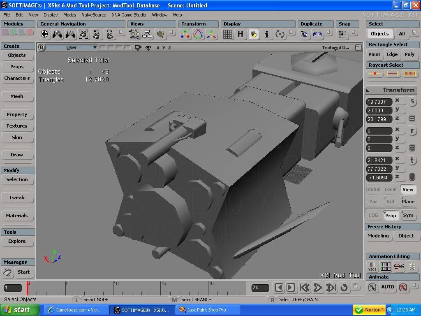Click the red timeline playhead at frame 1
The width and height of the screenshot is (421, 316).
(x=27, y=288)
